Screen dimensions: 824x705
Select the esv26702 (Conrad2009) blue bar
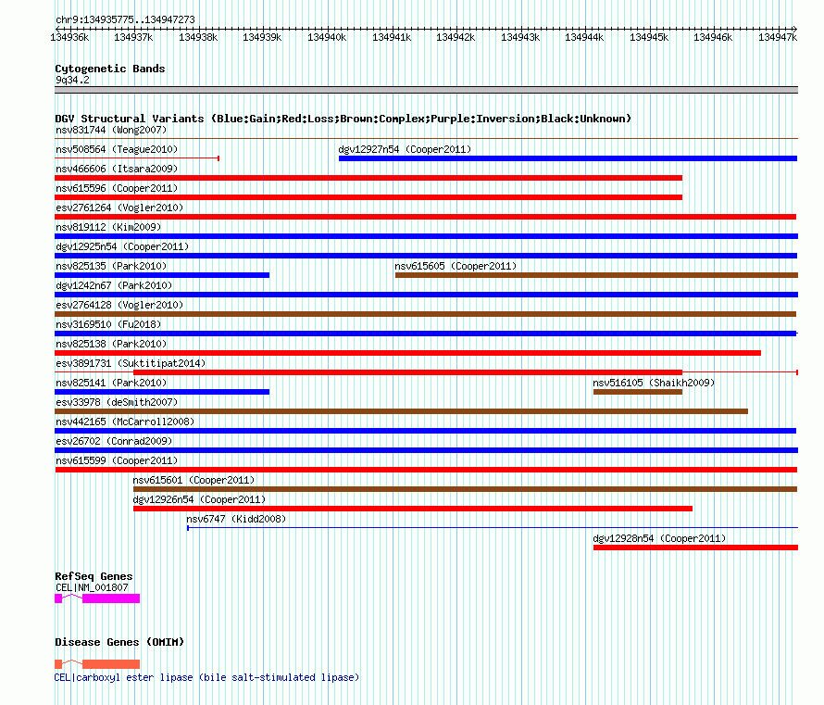(426, 450)
